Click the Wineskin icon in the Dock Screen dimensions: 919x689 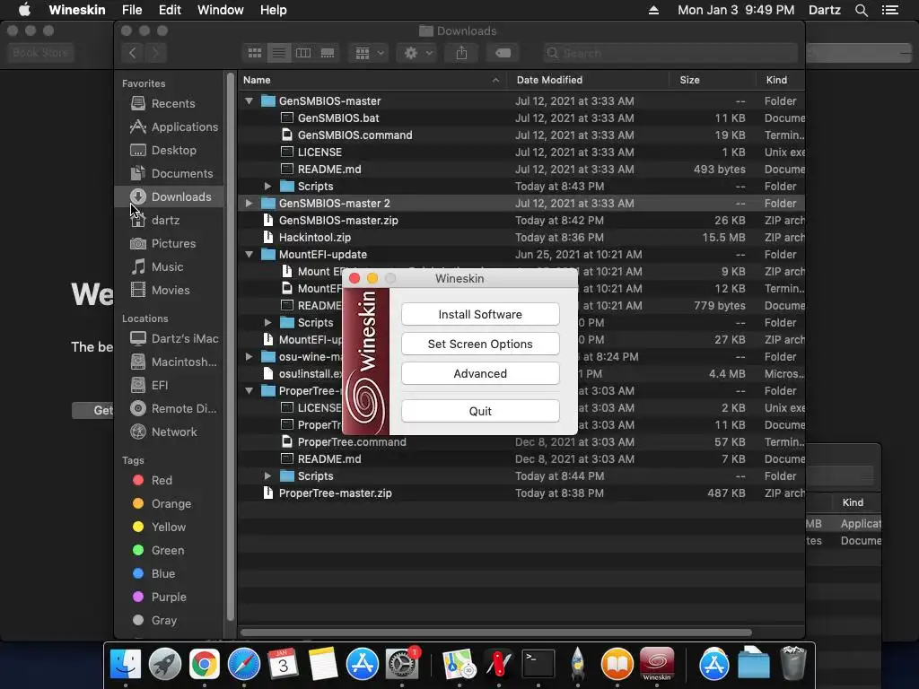click(656, 665)
